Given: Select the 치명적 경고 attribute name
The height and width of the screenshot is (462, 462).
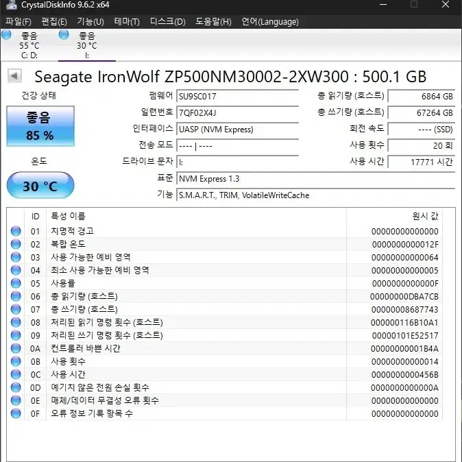Looking at the screenshot, I should point(72,231).
